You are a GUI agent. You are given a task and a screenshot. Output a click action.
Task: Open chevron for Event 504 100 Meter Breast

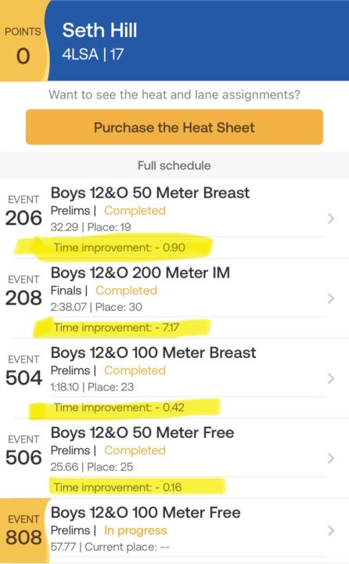tap(331, 378)
